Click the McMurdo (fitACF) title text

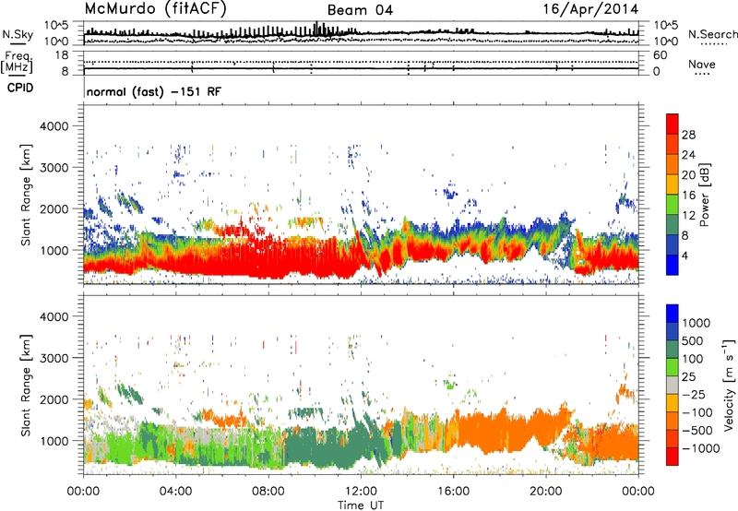pyautogui.click(x=155, y=9)
